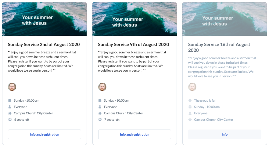Click leader avatar on 9th of August card

click(102, 87)
